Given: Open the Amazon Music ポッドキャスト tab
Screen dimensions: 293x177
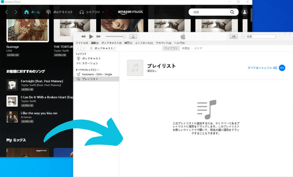Looking at the screenshot, I should (59, 12).
